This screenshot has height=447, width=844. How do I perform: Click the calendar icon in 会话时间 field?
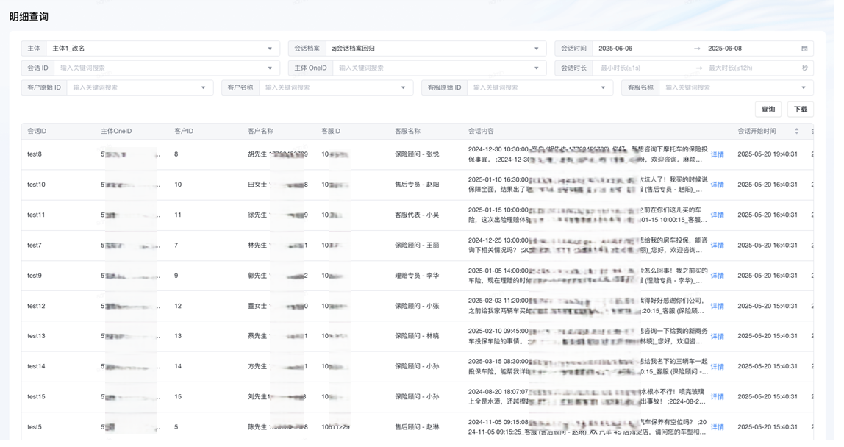pos(804,49)
